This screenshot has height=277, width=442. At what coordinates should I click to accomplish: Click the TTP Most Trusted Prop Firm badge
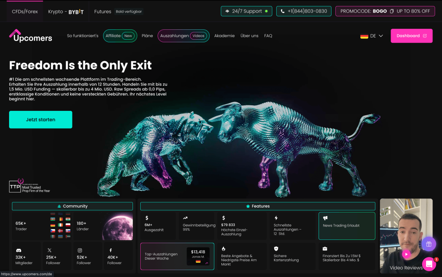30,186
